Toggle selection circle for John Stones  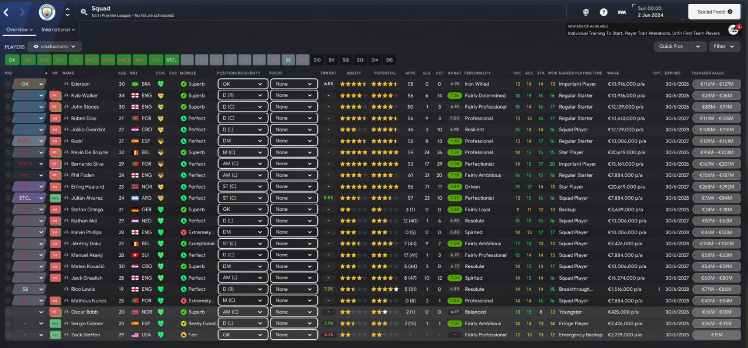tap(8, 107)
